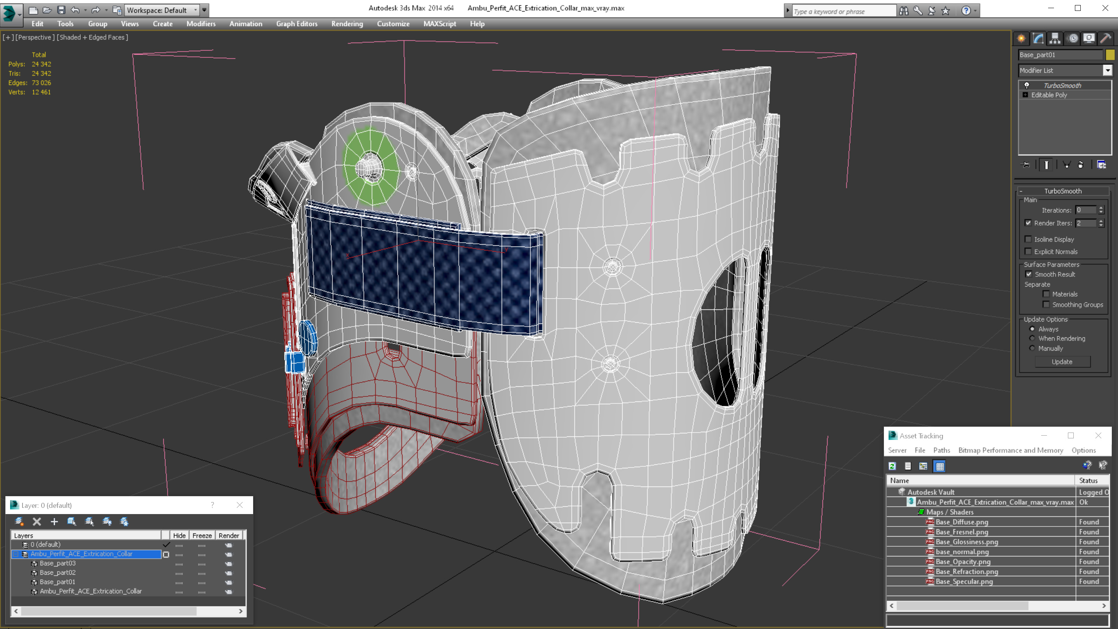This screenshot has height=629, width=1118.
Task: Expand Editable Poly sub-objects
Action: [x=1025, y=95]
